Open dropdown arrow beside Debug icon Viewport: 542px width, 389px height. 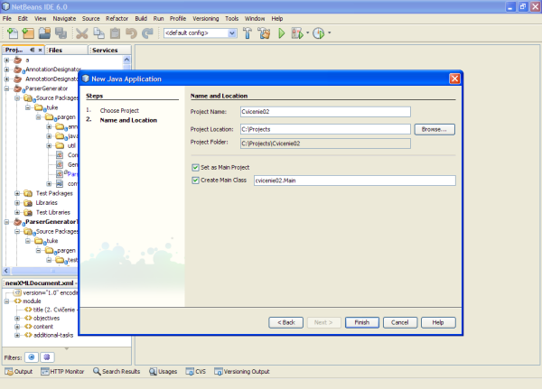pos(307,33)
